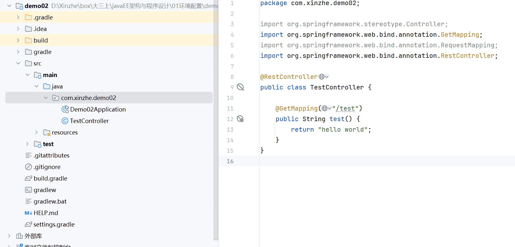Click the TestController class icon
The image size is (515, 247).
[x=65, y=121]
